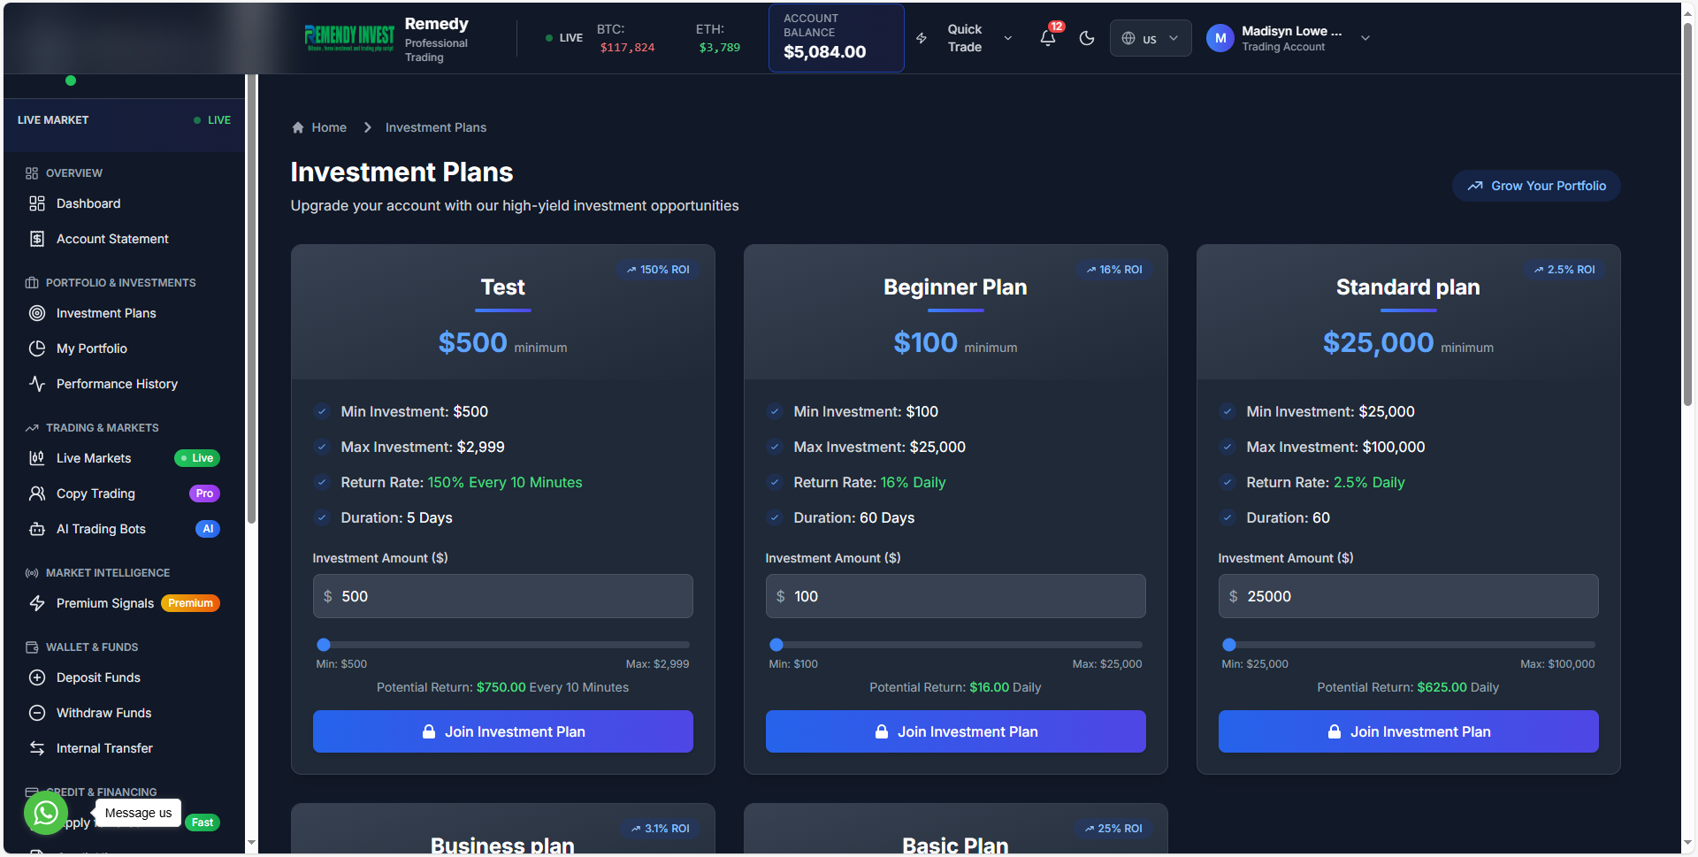Click the Account Statement document icon
Image resolution: width=1698 pixels, height=857 pixels.
(x=37, y=239)
